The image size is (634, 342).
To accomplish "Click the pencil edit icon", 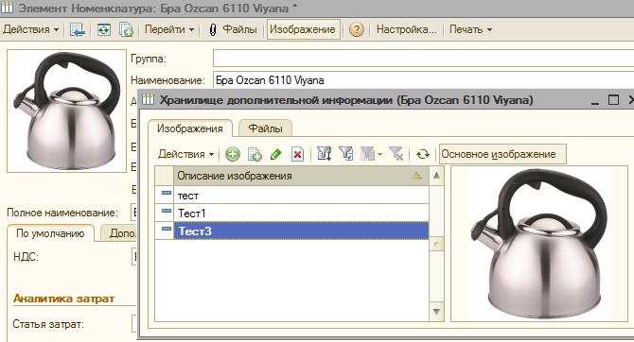I will point(275,154).
